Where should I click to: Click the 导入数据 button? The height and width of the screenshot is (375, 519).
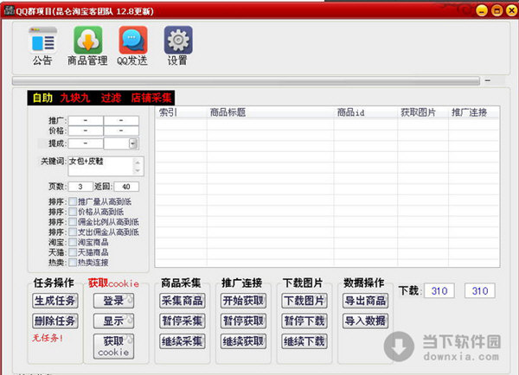[x=365, y=321]
